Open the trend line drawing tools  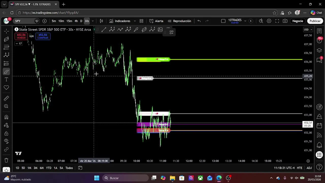click(6, 39)
